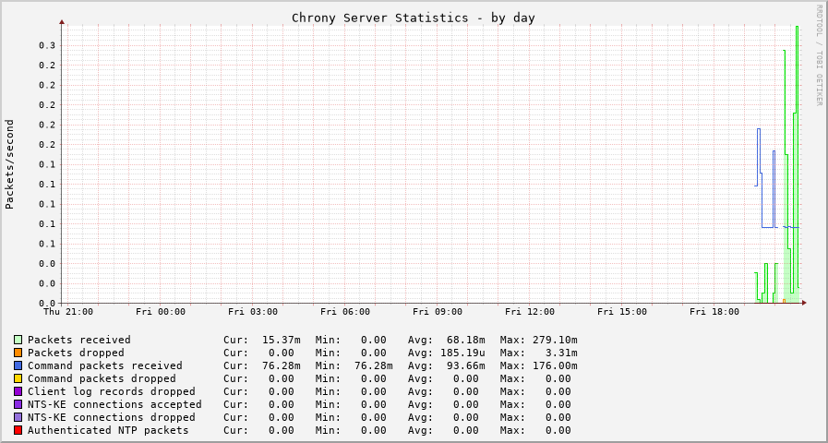Click the yellow Command packets dropped swatch
828x443 pixels.
click(18, 378)
